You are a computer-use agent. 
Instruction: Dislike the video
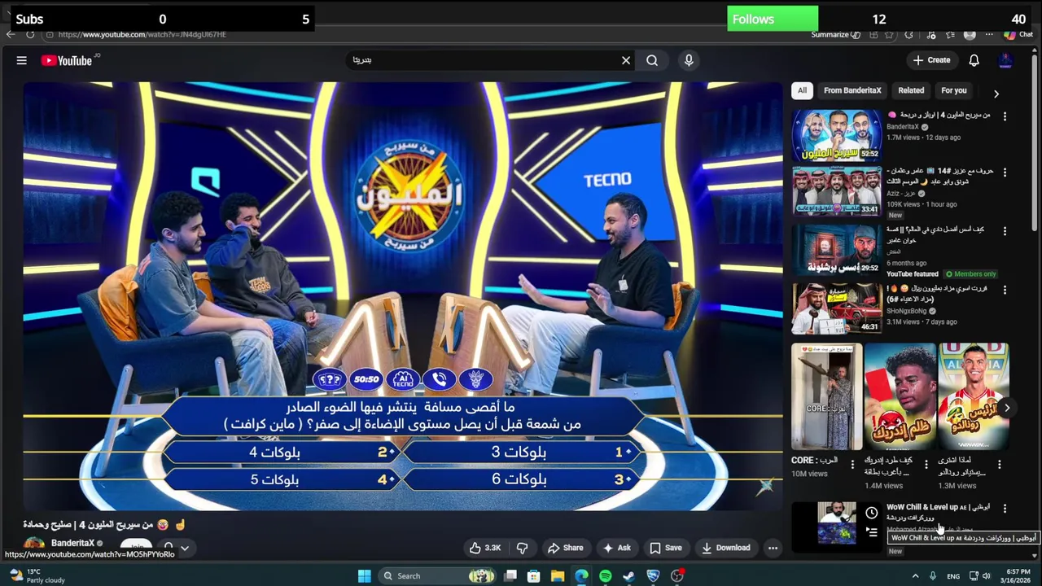pos(523,548)
